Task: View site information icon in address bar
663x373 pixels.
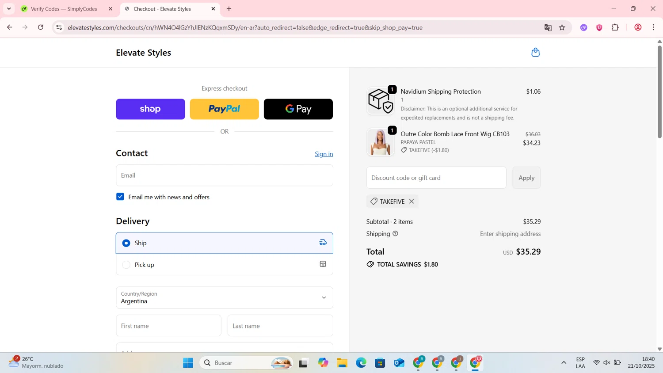Action: click(x=59, y=27)
